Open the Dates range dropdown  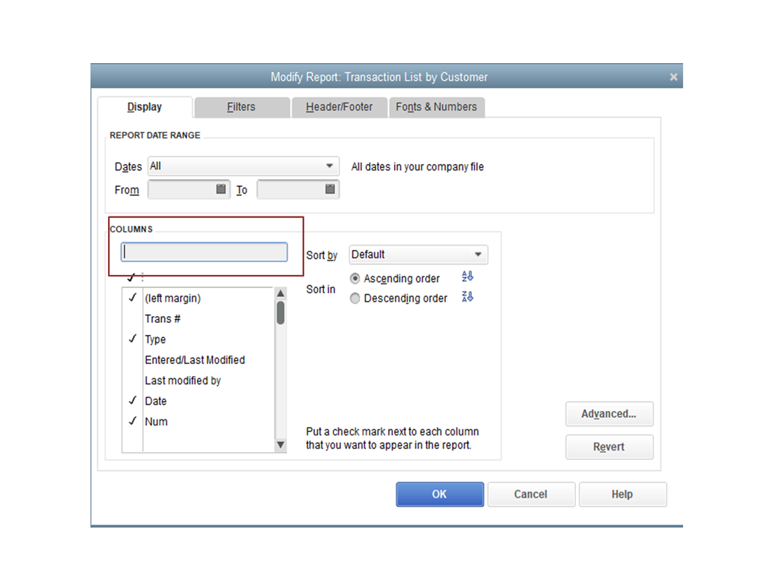pyautogui.click(x=243, y=166)
